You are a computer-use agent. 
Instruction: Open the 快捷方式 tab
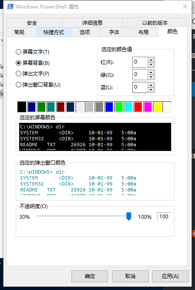click(x=54, y=32)
